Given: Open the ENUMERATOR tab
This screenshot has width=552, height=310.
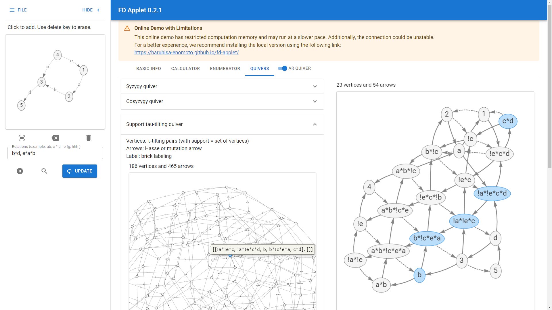Looking at the screenshot, I should click(225, 69).
